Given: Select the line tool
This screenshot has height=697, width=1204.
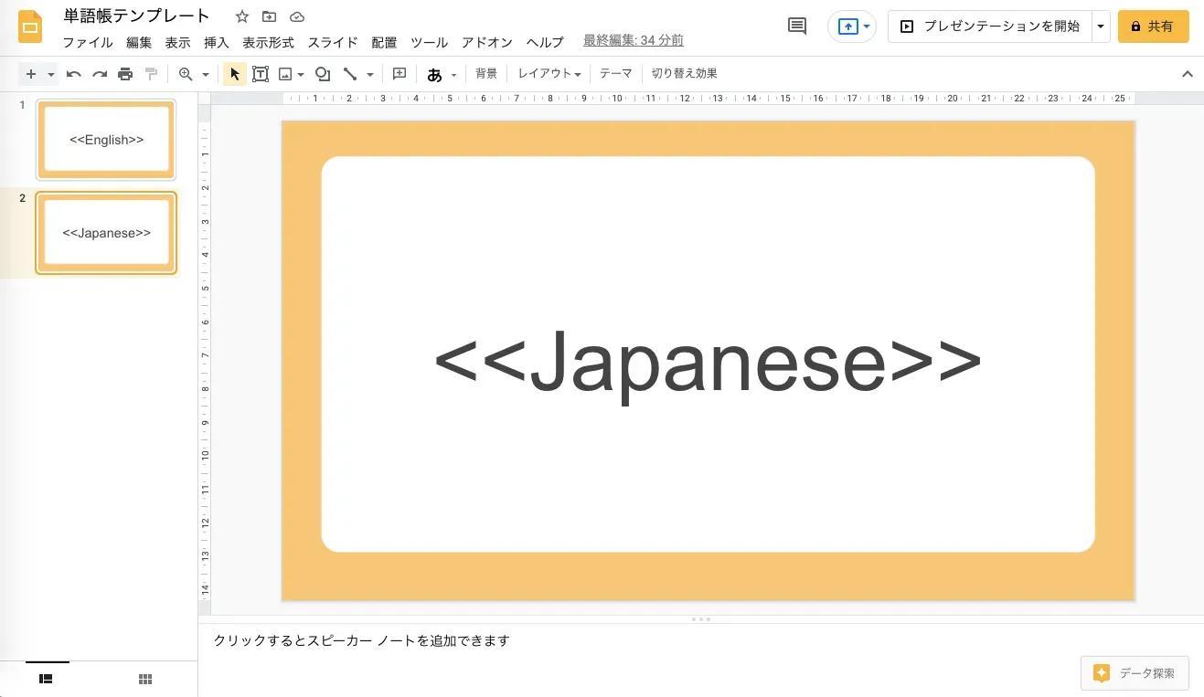Looking at the screenshot, I should (350, 74).
